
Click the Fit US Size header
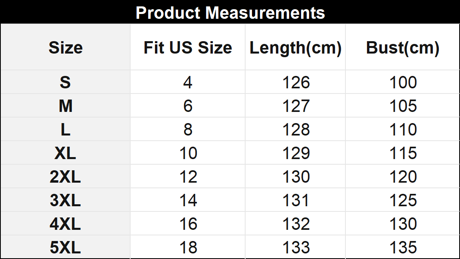click(x=188, y=48)
